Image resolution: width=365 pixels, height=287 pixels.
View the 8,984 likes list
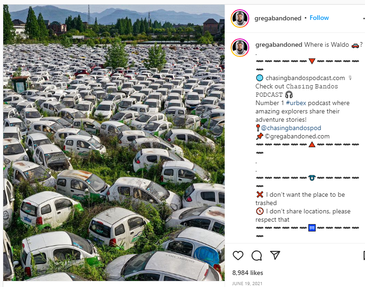(248, 273)
